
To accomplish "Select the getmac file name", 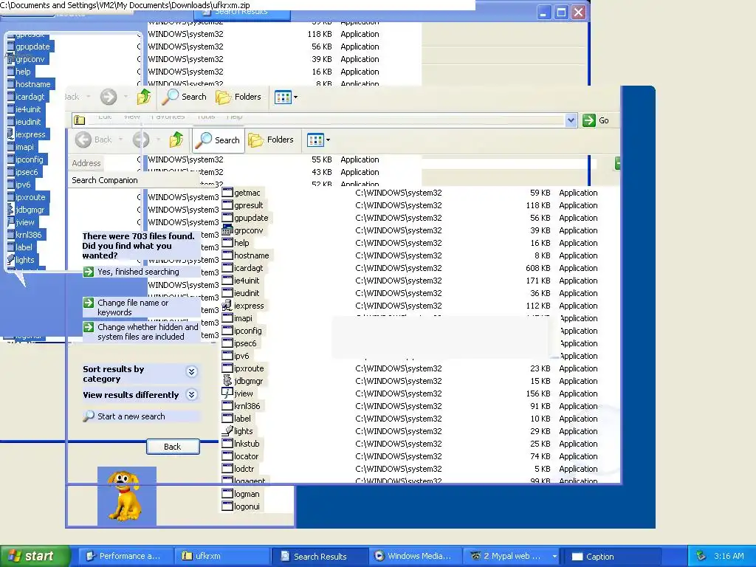I will [247, 193].
